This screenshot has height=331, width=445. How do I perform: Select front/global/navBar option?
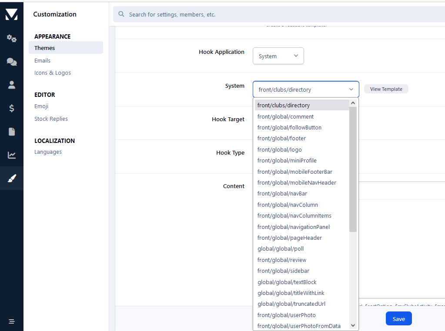[x=282, y=194]
